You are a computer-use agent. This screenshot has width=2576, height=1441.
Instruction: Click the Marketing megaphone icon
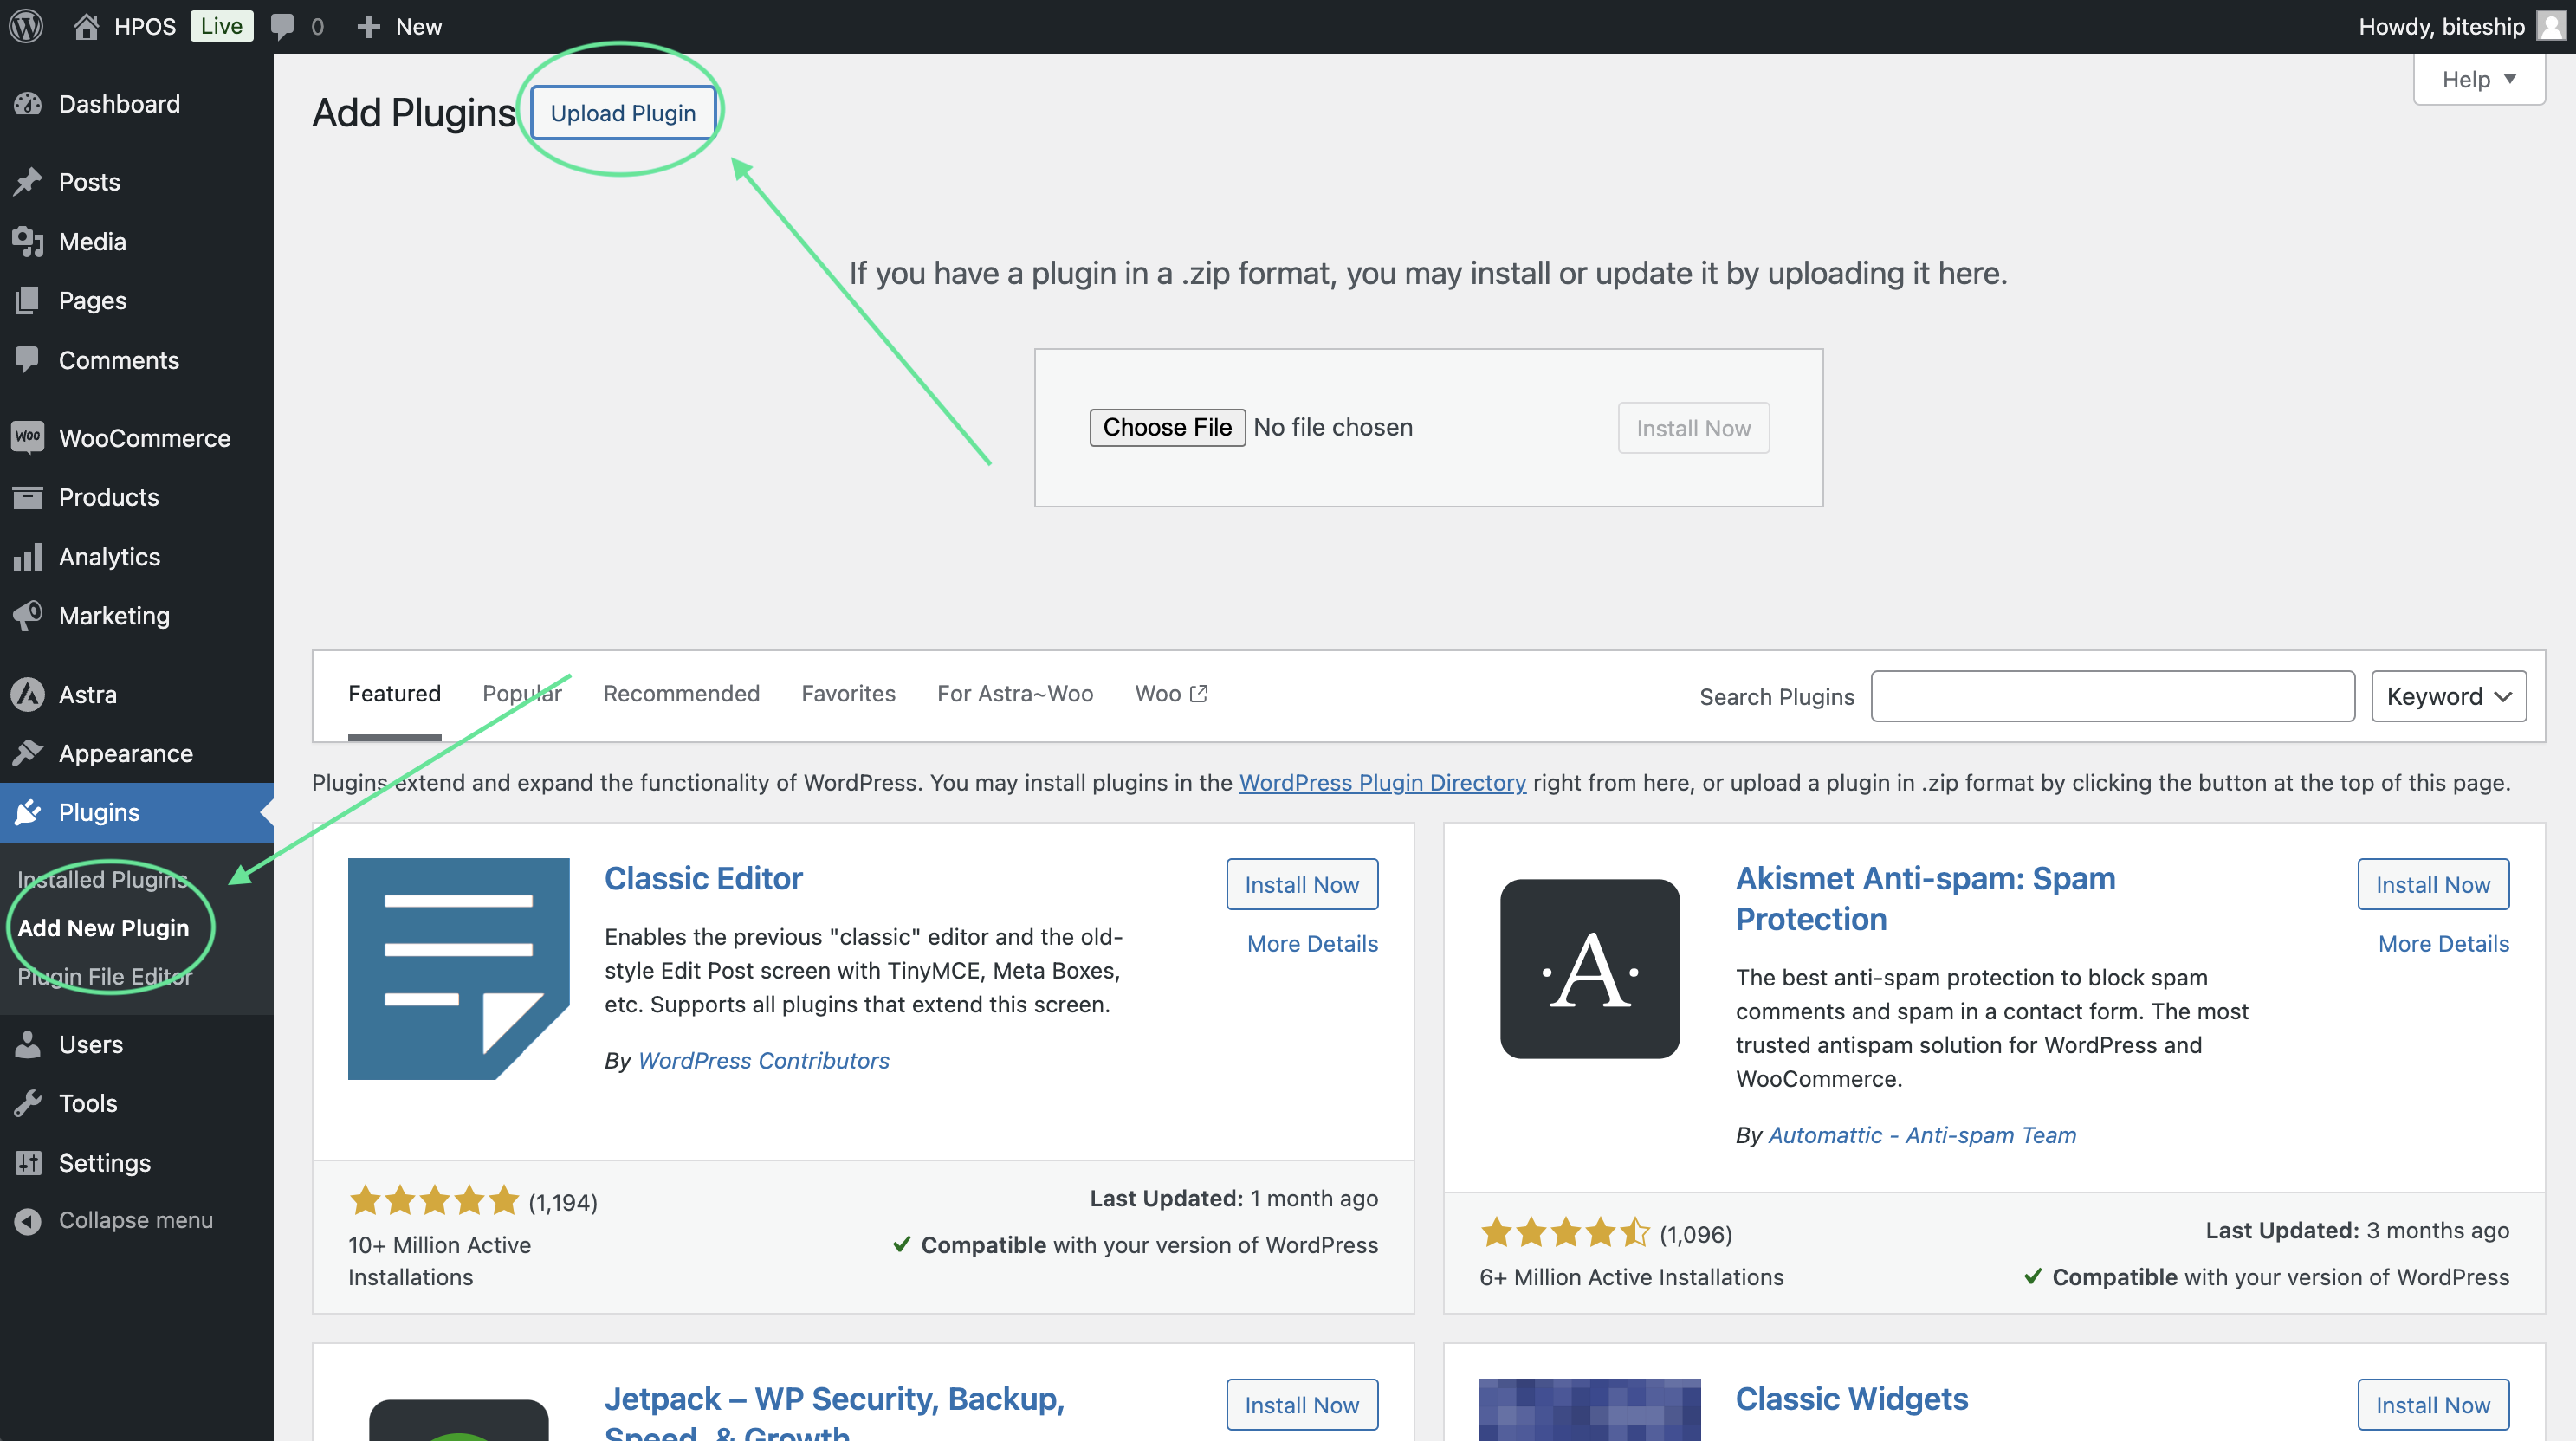[28, 615]
